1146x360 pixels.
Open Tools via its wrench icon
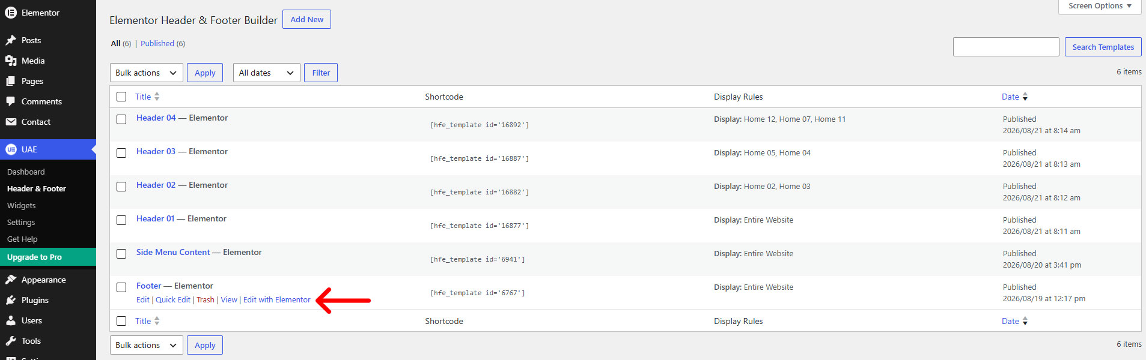(x=11, y=341)
